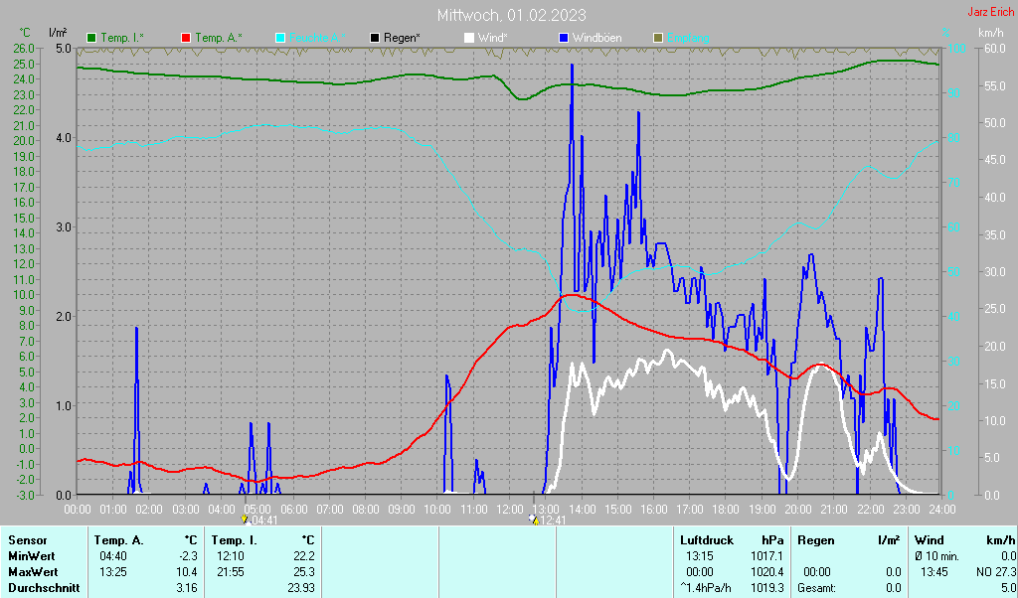This screenshot has width=1018, height=598.
Task: Click the chart title Mittwoch, 01.02.2023
Action: 511,16
